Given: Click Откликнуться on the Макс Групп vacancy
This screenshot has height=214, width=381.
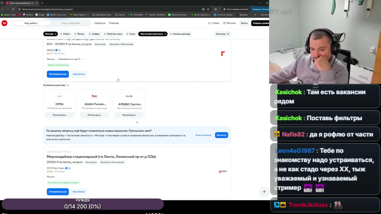Looking at the screenshot, I should 58,192.
